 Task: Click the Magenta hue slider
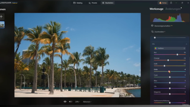tap(170, 94)
